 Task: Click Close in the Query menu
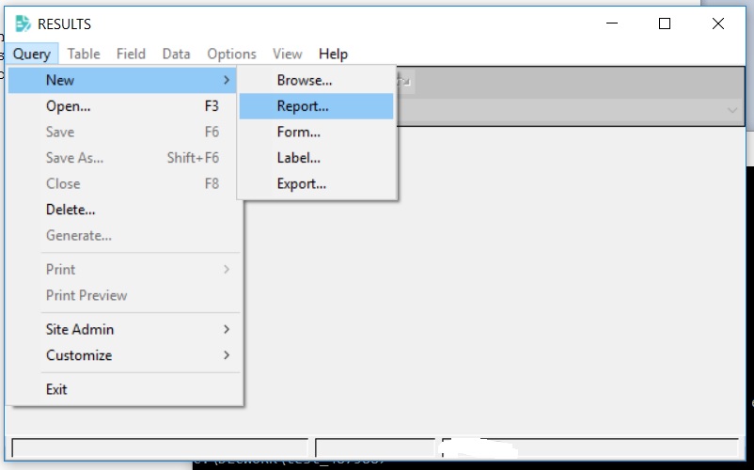pyautogui.click(x=122, y=184)
